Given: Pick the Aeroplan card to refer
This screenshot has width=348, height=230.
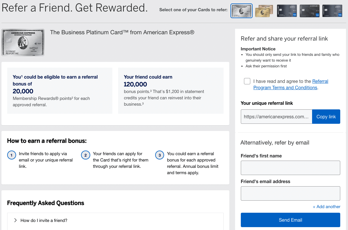Looking at the screenshot, I should [x=309, y=11].
